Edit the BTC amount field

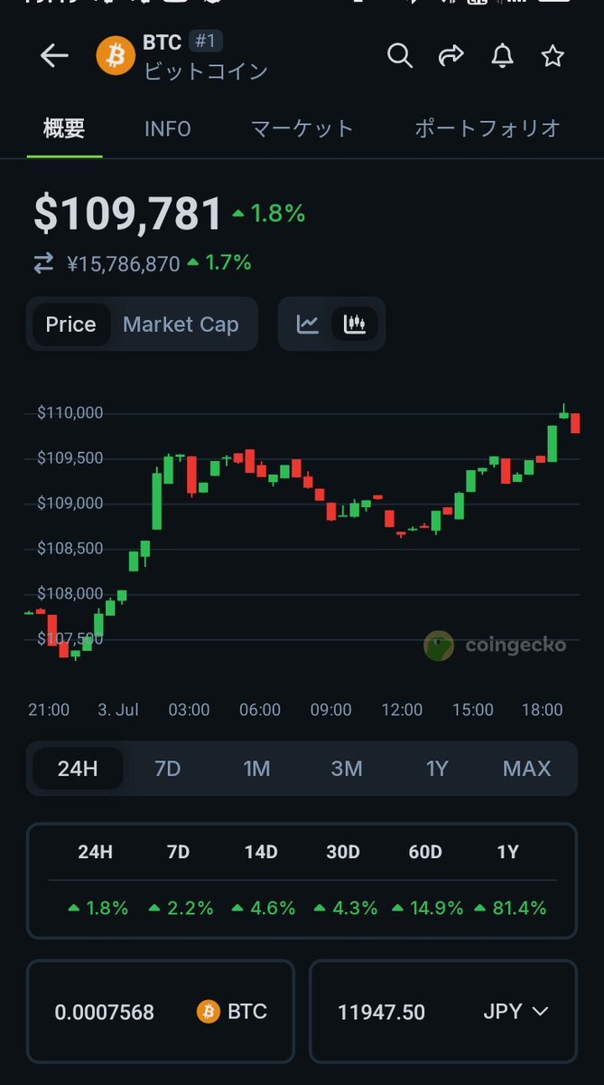(x=105, y=1012)
